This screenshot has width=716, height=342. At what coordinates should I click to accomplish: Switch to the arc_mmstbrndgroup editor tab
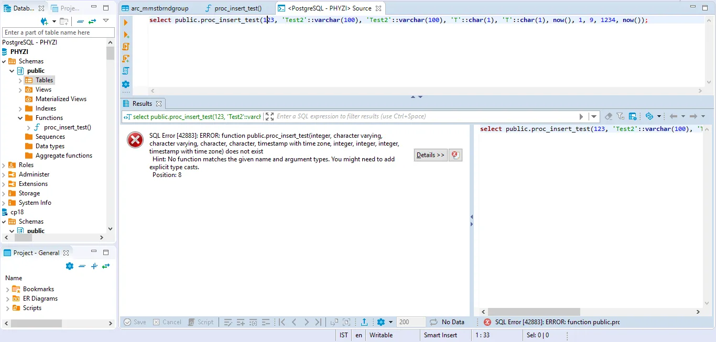coord(159,8)
